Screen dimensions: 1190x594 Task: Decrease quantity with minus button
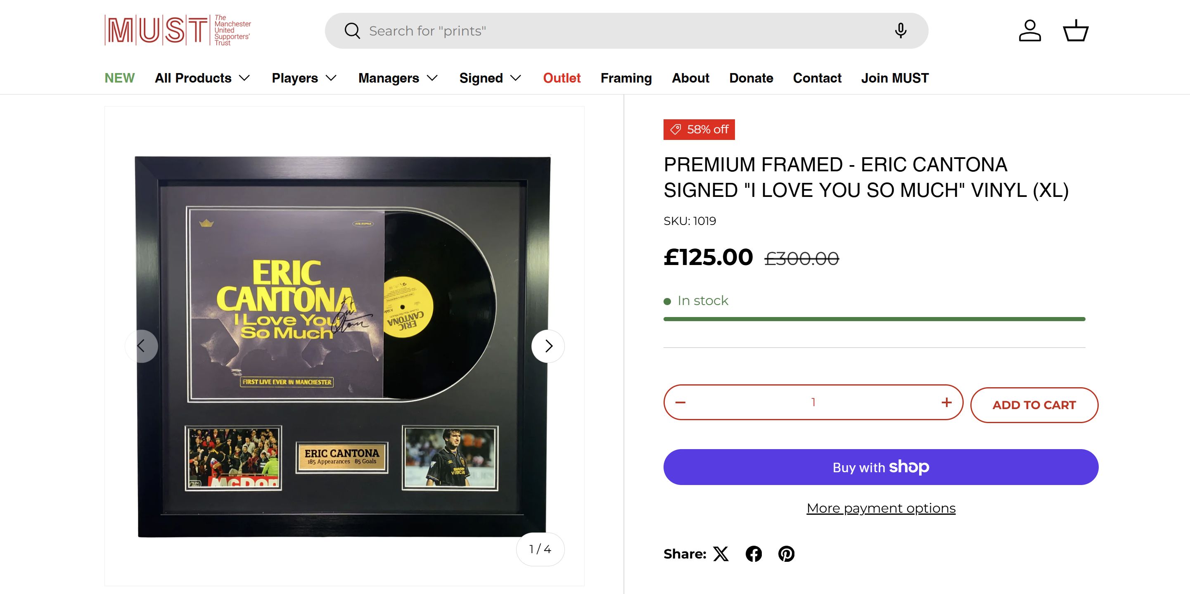click(680, 402)
